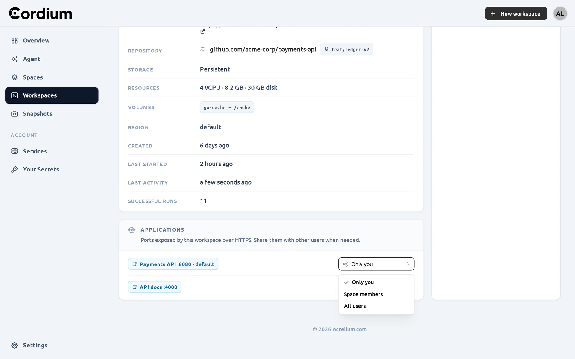
Task: Click the GitHub icon beside repository URL
Action: 203,49
